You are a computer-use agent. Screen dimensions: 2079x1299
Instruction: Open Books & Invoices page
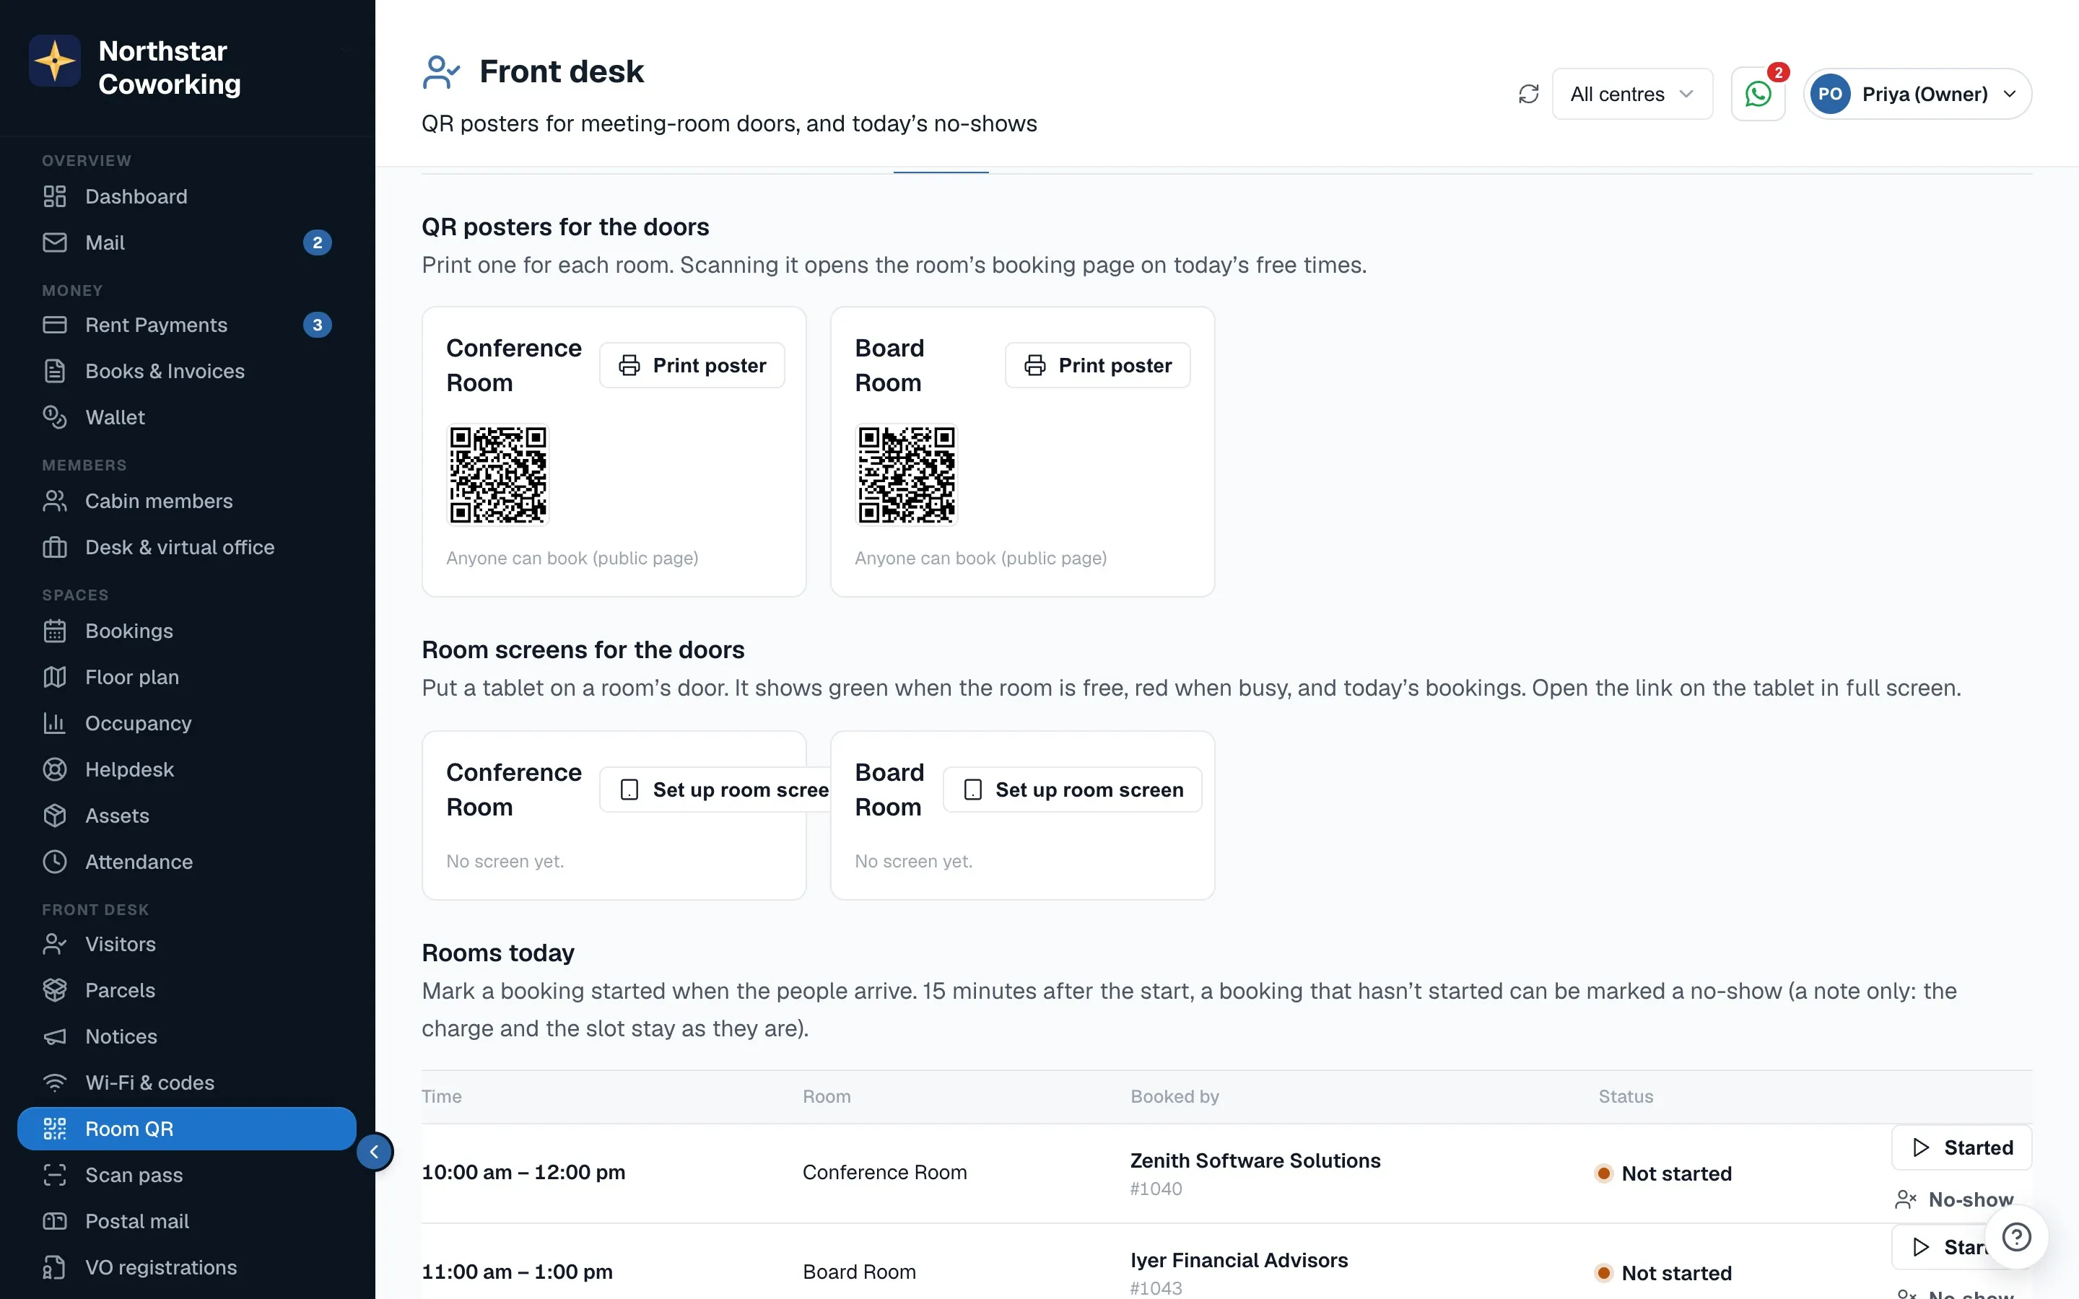point(186,371)
